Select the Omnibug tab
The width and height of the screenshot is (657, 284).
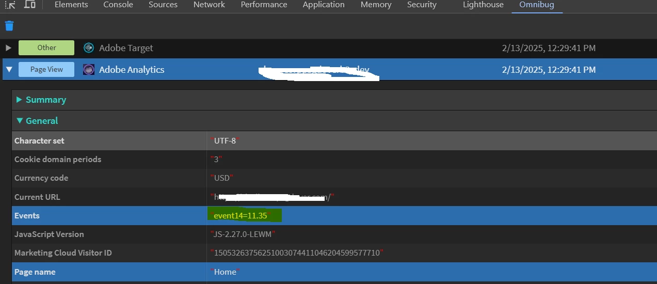[x=537, y=5]
